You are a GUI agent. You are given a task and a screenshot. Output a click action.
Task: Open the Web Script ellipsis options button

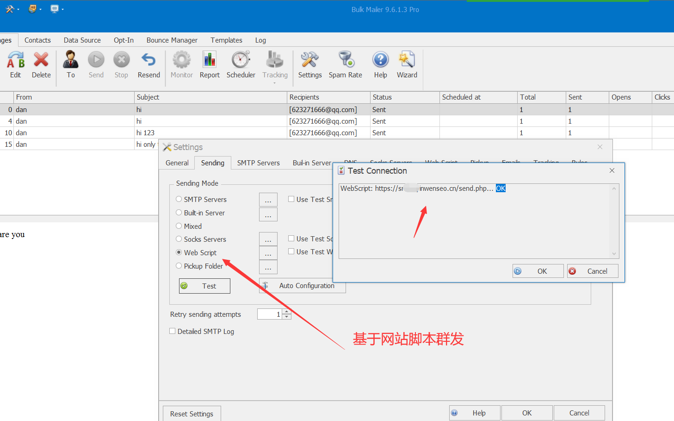coord(268,253)
